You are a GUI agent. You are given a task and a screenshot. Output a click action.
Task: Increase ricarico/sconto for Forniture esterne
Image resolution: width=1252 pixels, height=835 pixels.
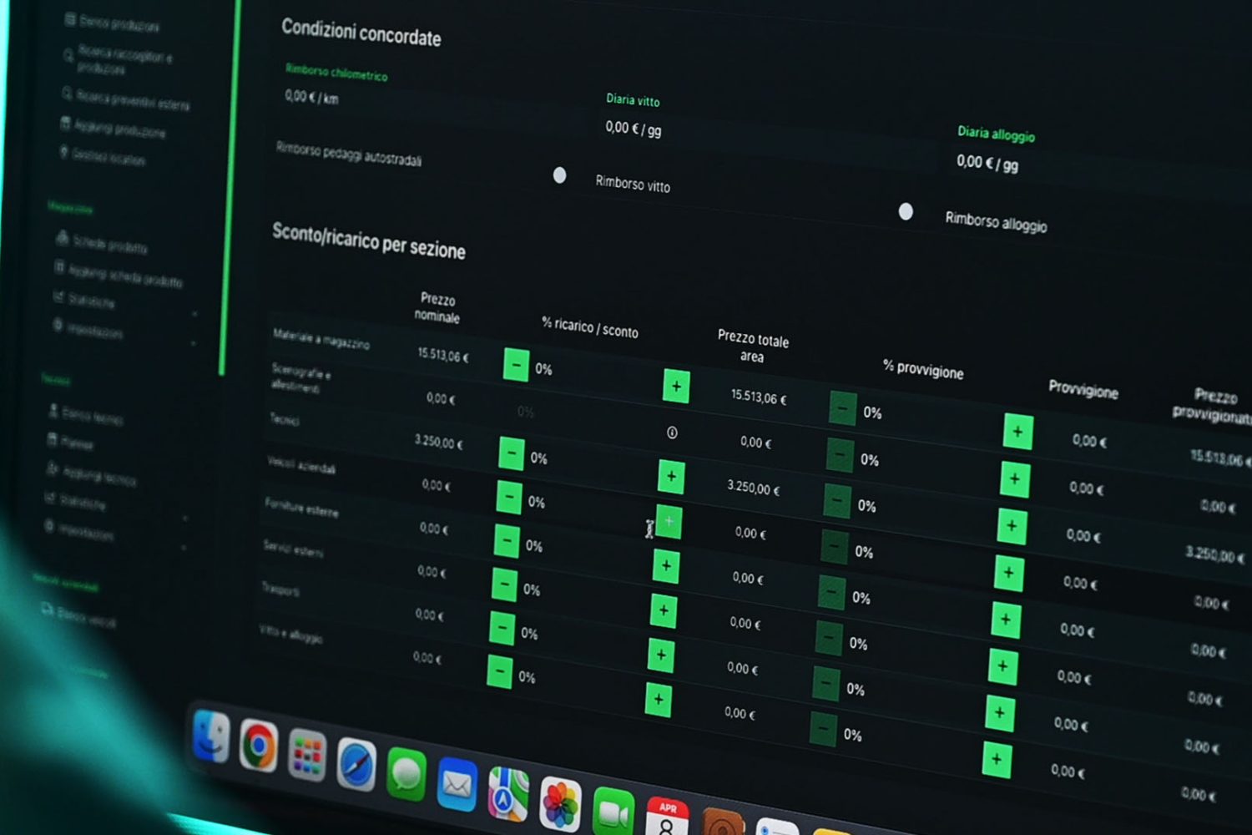pyautogui.click(x=666, y=566)
